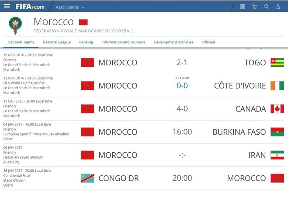288x201 pixels.
Task: Click the Morocco flag beside the title
Action: pyautogui.click(x=83, y=22)
